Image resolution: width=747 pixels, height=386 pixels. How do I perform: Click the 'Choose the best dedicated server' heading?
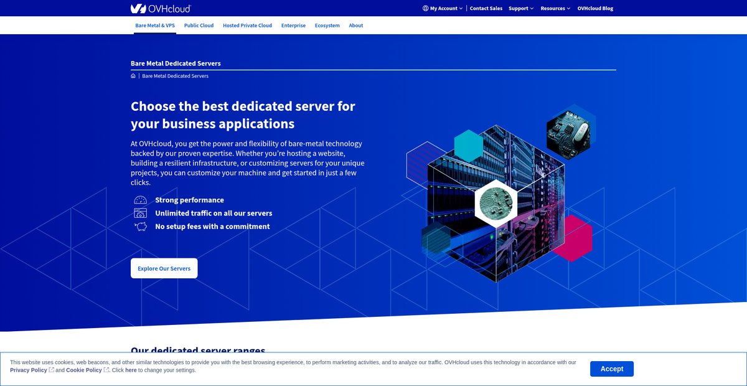click(x=243, y=115)
